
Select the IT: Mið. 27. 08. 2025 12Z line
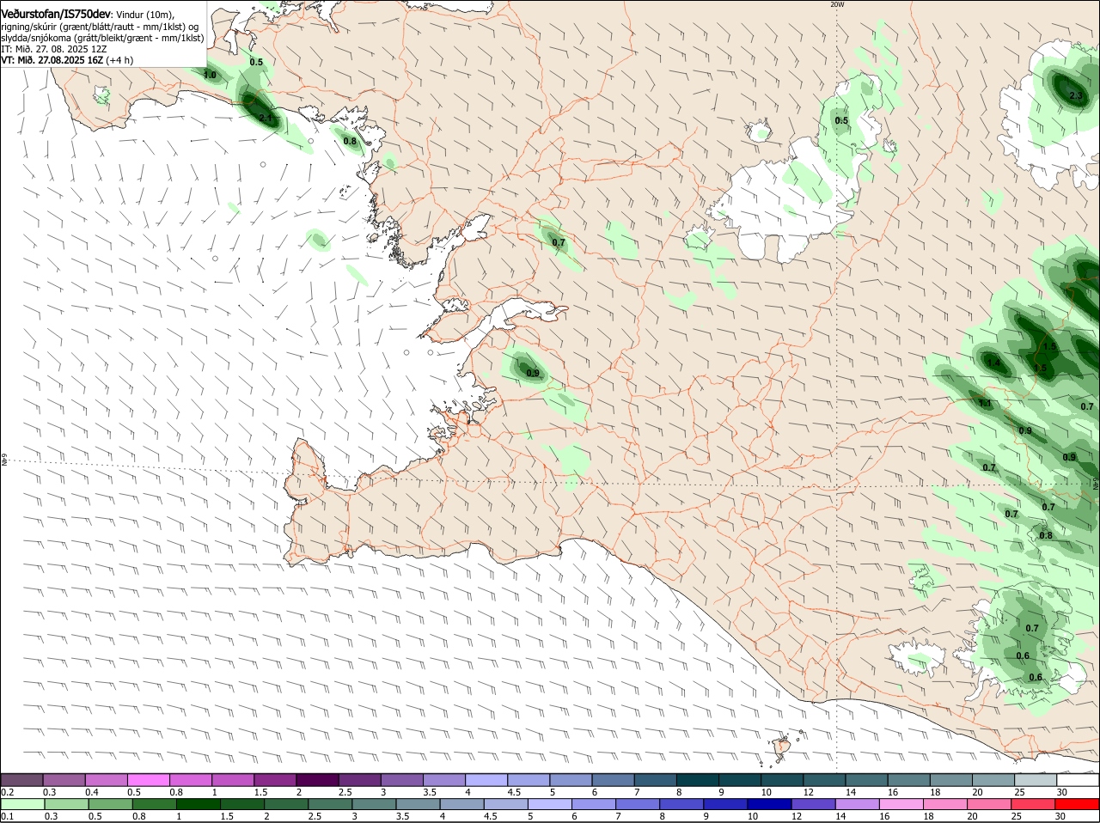tap(53, 49)
